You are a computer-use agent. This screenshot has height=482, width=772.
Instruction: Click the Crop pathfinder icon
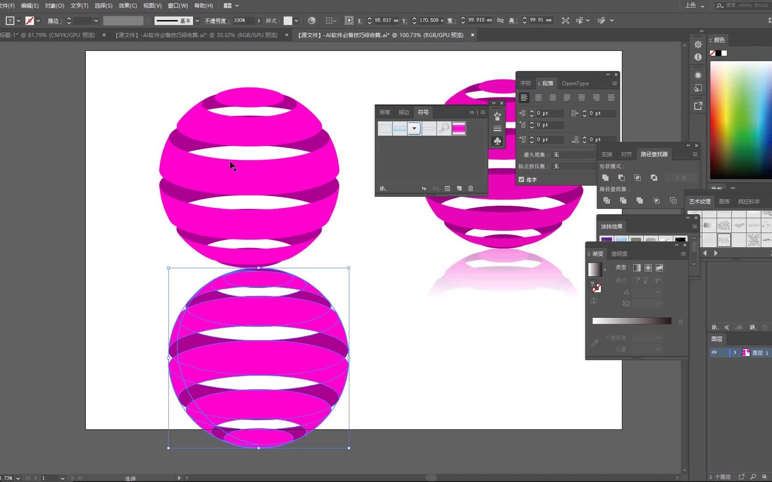(x=656, y=201)
